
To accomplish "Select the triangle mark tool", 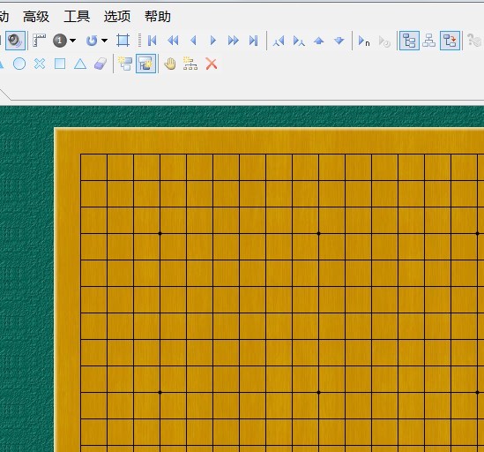I will (x=80, y=64).
